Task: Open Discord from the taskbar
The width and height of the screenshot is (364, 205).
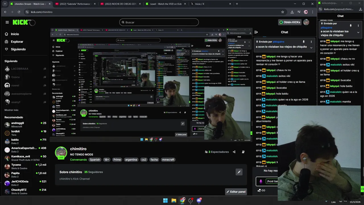Action: [x=199, y=200]
